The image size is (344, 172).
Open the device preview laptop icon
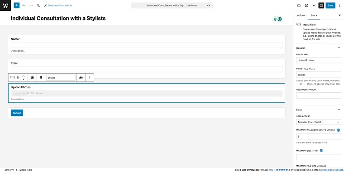299,5
